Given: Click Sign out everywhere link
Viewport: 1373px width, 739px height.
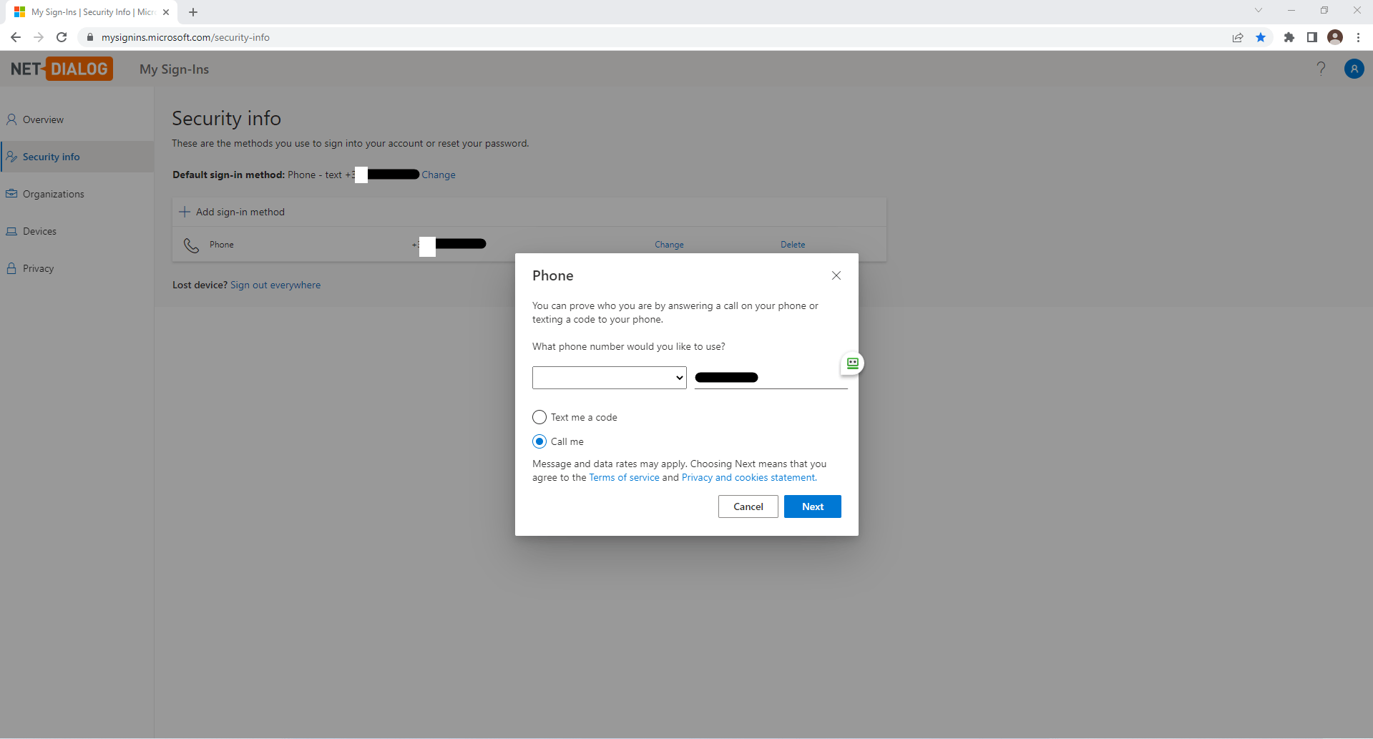Looking at the screenshot, I should 275,285.
